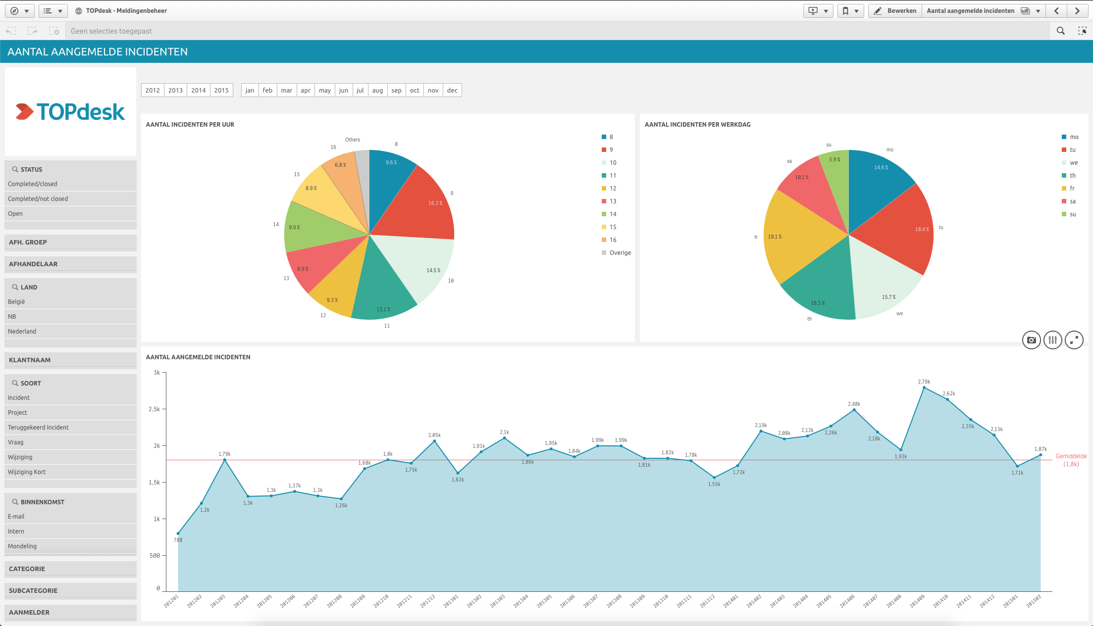Image resolution: width=1093 pixels, height=626 pixels.
Task: Open the navigation compass menu
Action: click(x=19, y=11)
